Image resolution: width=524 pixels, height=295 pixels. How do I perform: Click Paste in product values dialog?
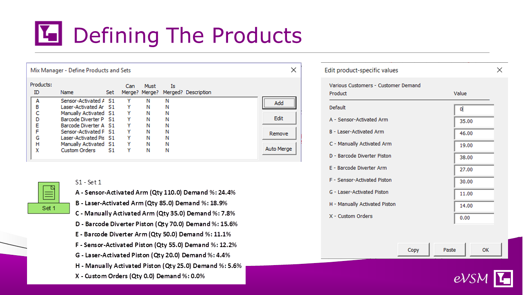449,250
